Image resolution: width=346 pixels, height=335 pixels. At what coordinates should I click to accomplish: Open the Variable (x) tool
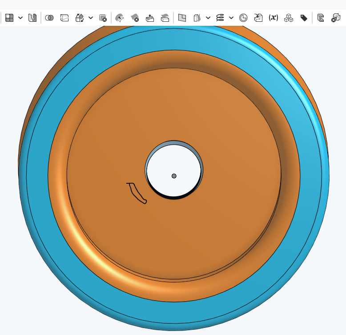click(x=274, y=18)
